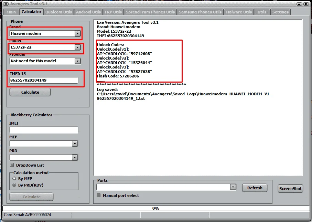Click the Card Serial AVB902006024 status text
The image size is (312, 222).
click(x=28, y=215)
